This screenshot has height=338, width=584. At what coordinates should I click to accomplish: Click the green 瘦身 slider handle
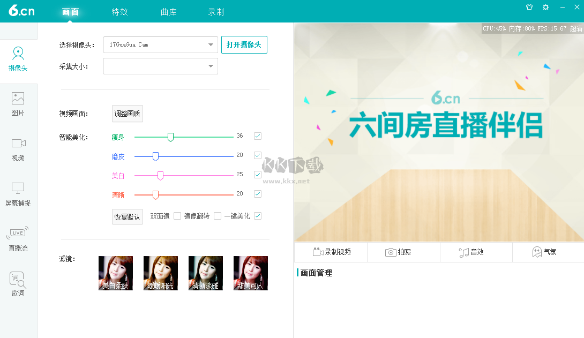170,137
